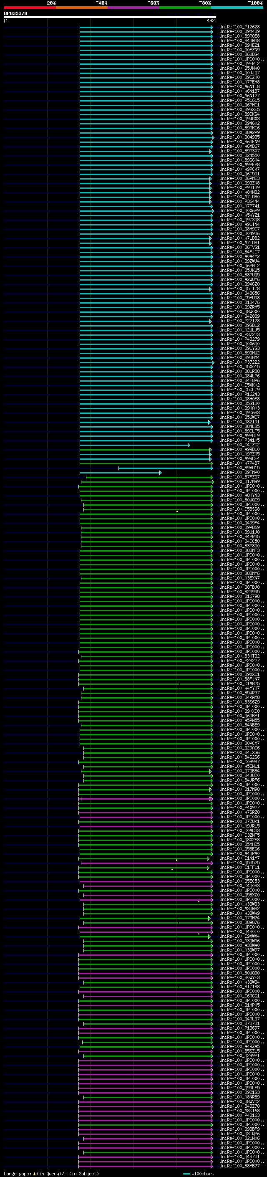Viewport: 267px width, 1177px height.
Task: Select hit label UniRef100_C9XWX4
Action: coord(239,936)
